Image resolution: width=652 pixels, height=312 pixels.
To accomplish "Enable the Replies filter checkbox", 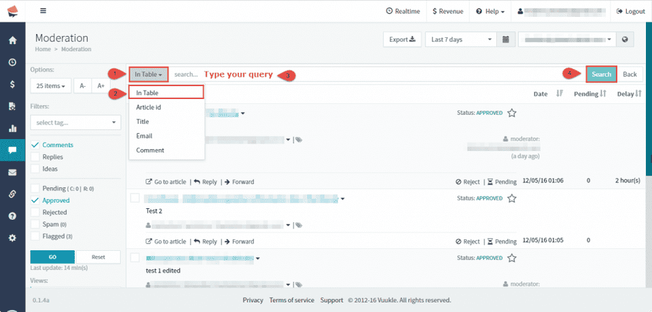I will click(x=35, y=157).
